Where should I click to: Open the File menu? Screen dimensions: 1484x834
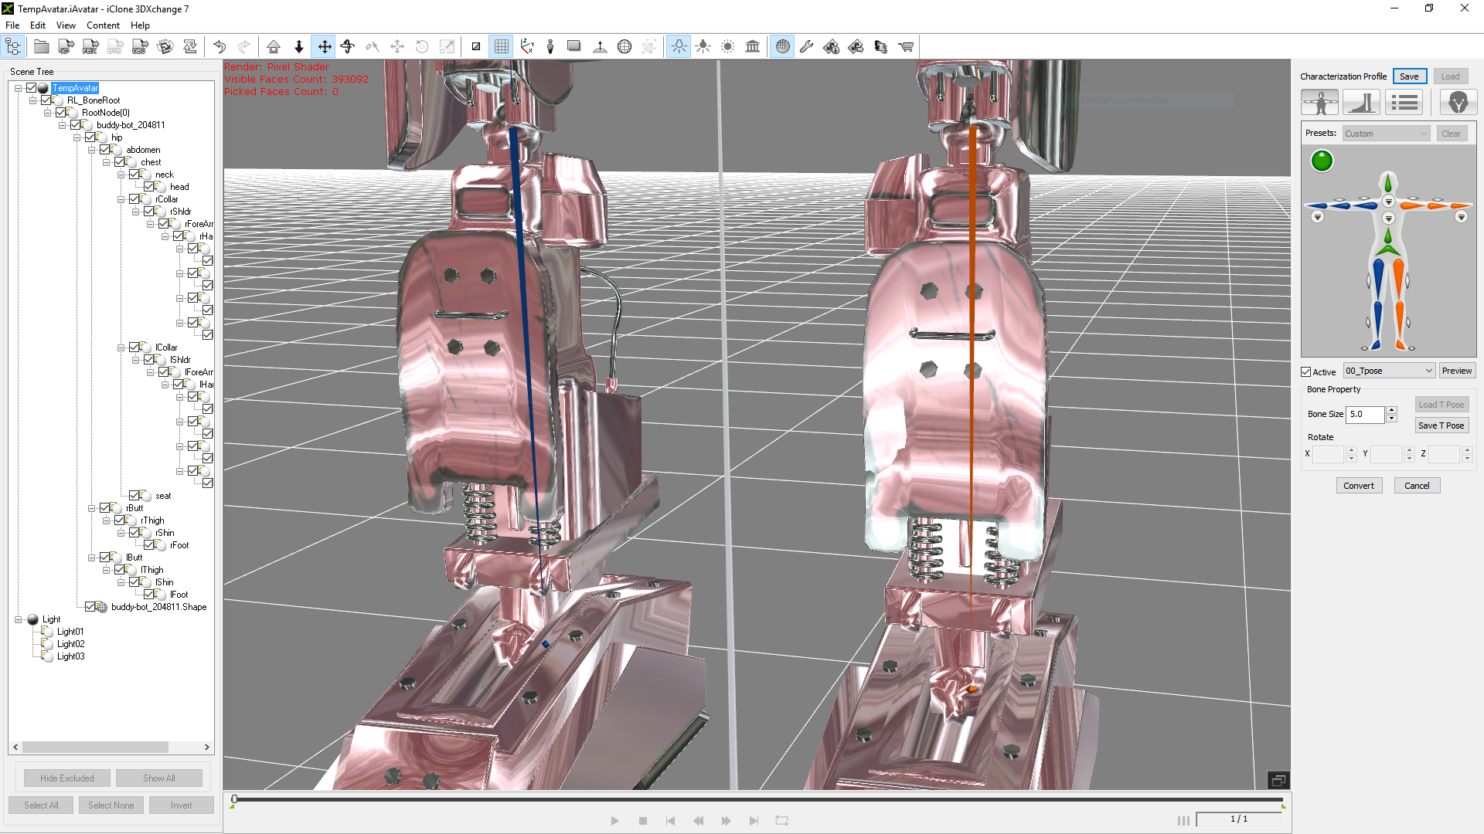click(x=12, y=25)
